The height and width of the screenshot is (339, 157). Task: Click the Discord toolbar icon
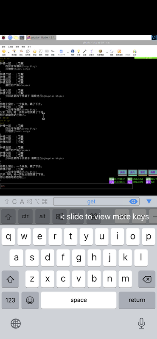[61, 53]
